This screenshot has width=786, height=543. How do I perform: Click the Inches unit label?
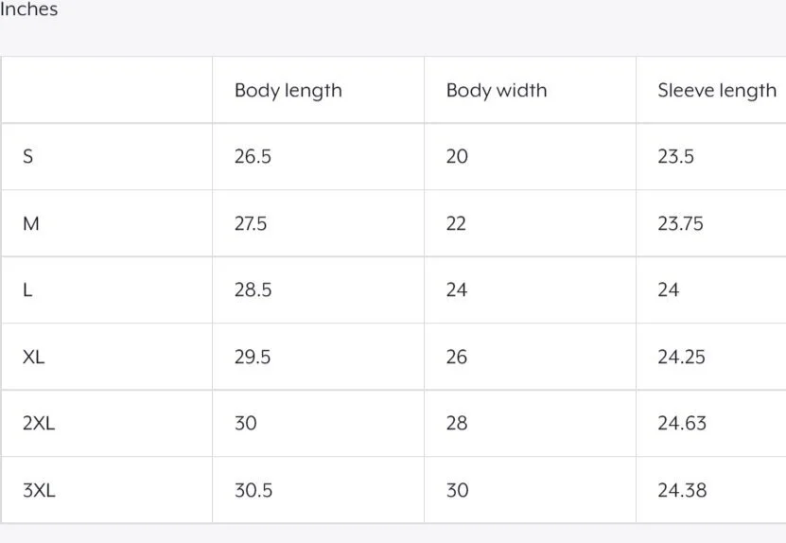[28, 9]
